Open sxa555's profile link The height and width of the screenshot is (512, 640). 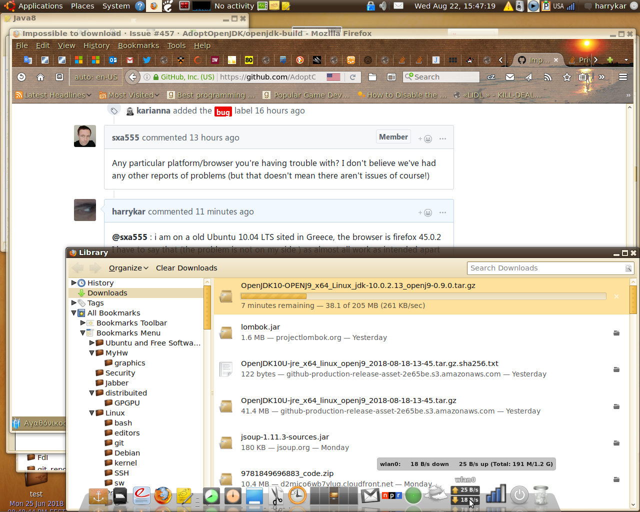tap(125, 137)
